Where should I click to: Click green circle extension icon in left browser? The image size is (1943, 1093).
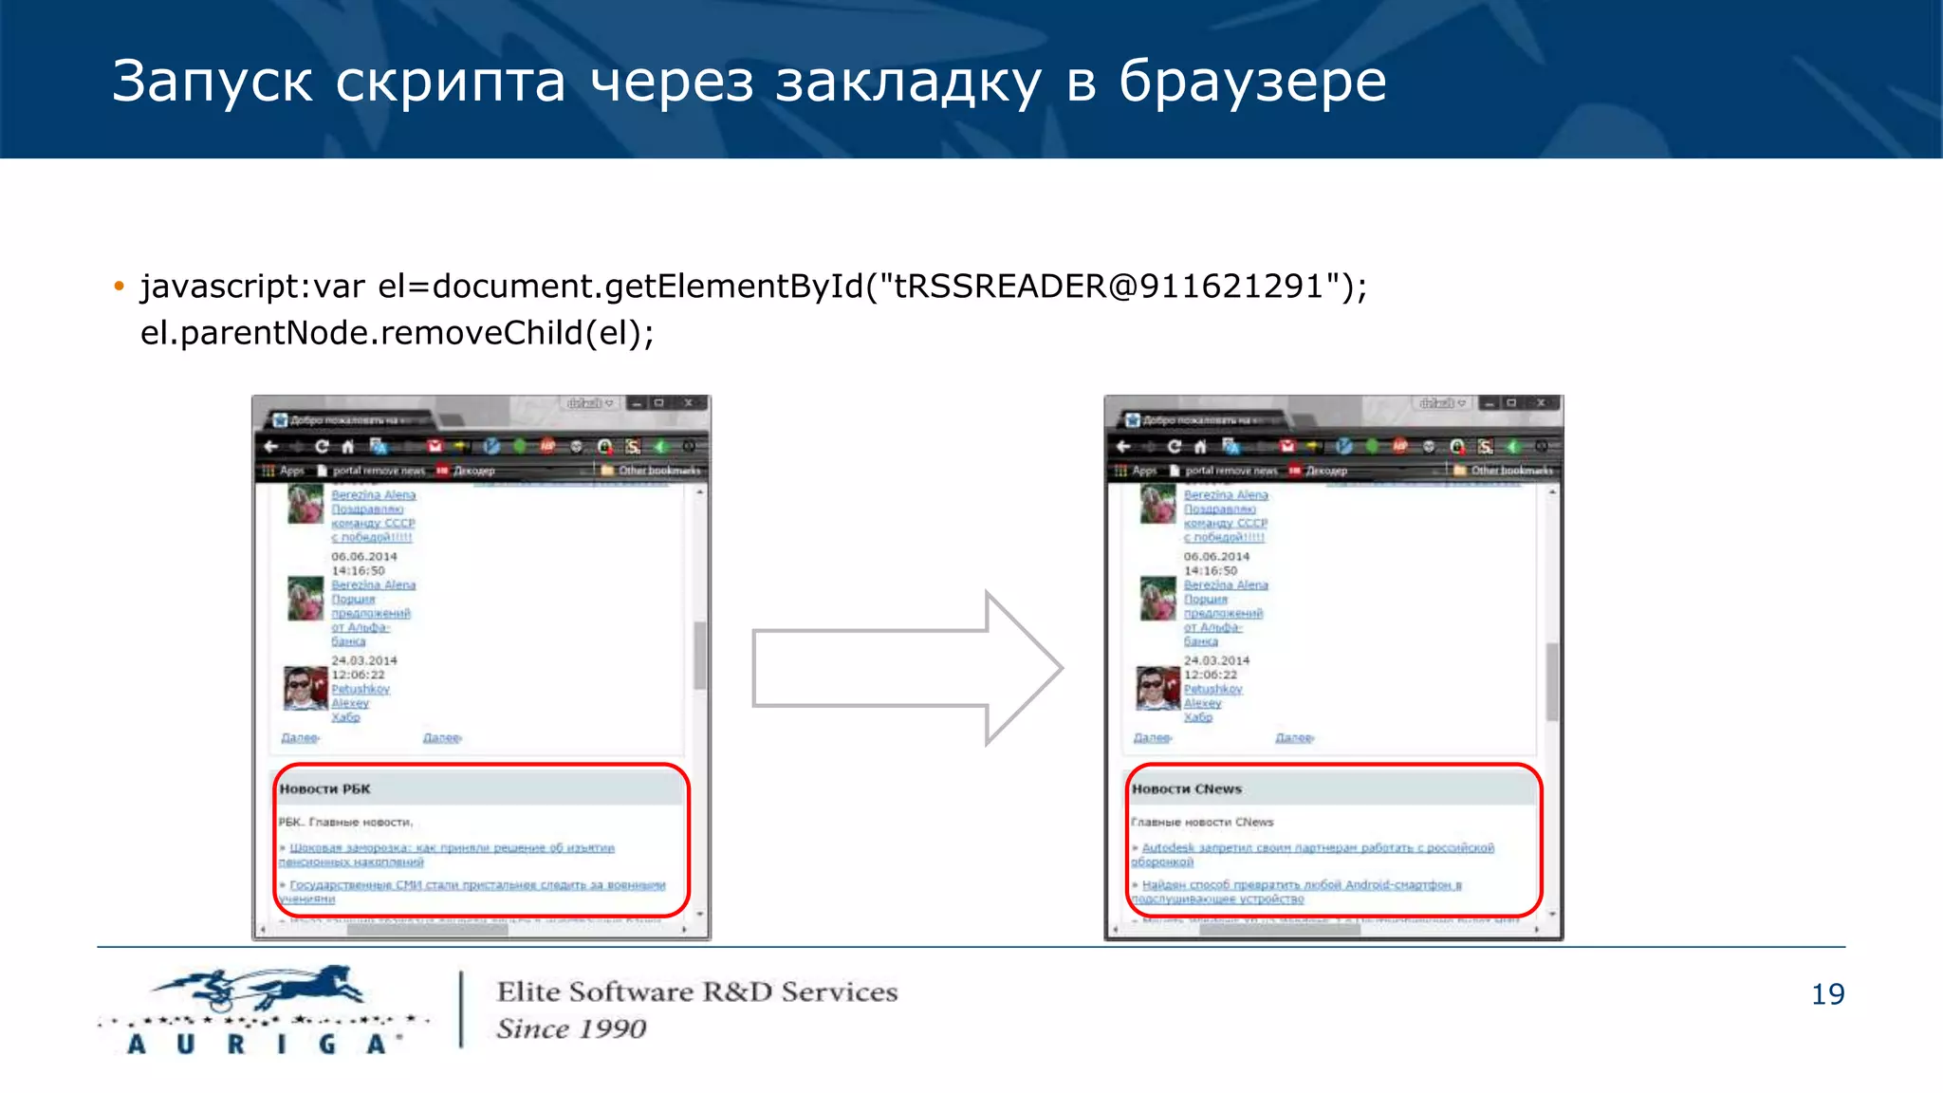pyautogui.click(x=520, y=446)
